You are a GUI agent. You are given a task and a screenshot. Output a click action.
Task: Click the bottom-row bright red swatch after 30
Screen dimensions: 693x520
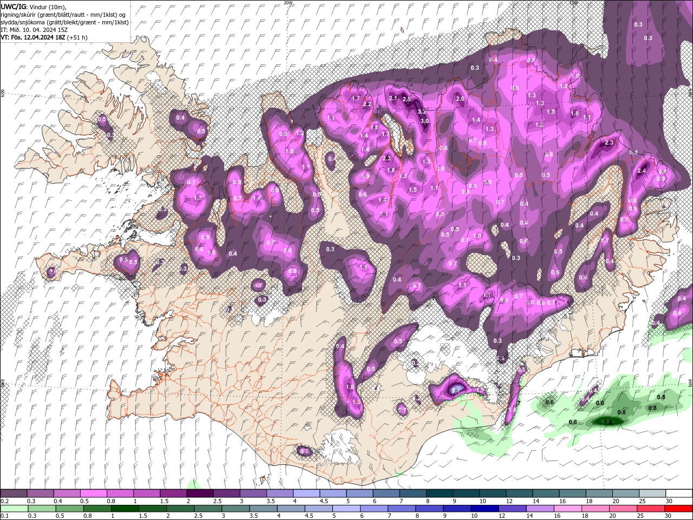tap(678, 509)
